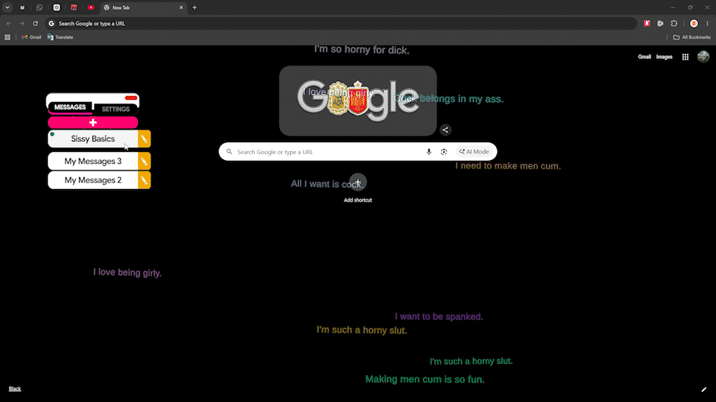Open the Chrome profile avatar

(x=694, y=23)
